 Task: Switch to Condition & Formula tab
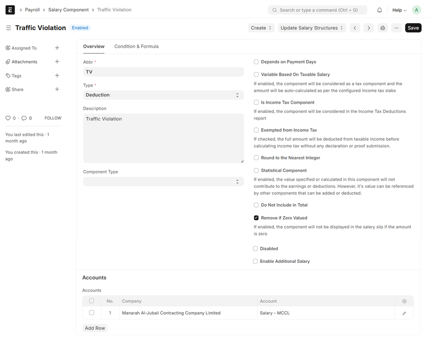[136, 47]
